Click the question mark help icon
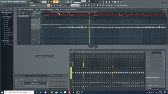Viewport: 168px width, 94px height. tap(112, 2)
